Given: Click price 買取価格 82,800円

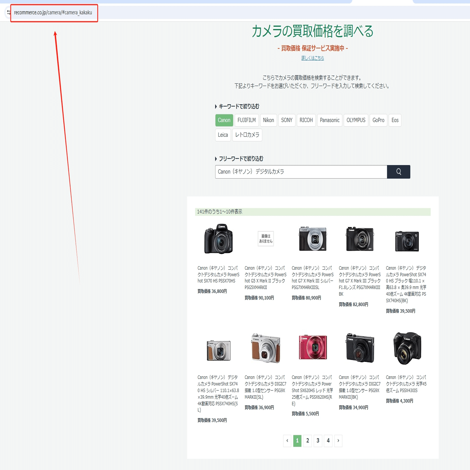Looking at the screenshot, I should (x=354, y=305).
